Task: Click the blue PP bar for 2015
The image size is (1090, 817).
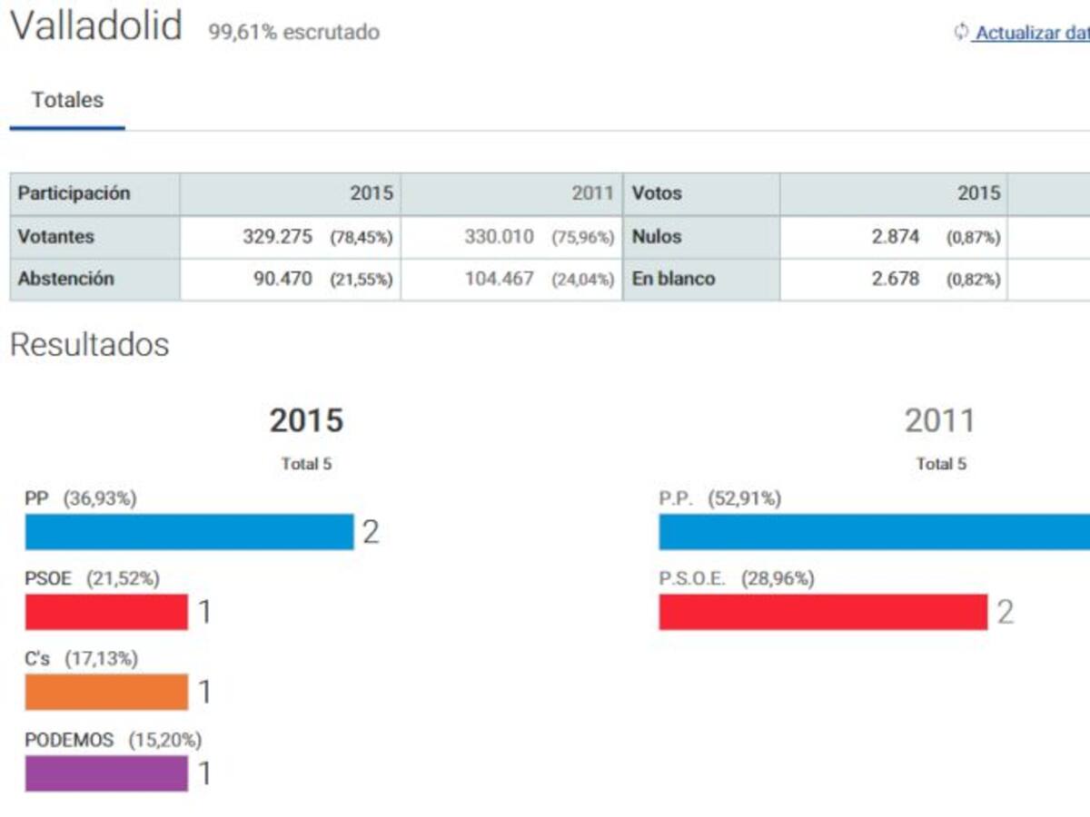Action: point(189,532)
